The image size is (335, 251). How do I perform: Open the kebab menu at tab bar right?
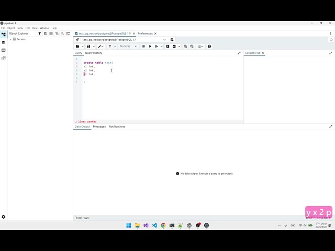(x=330, y=33)
